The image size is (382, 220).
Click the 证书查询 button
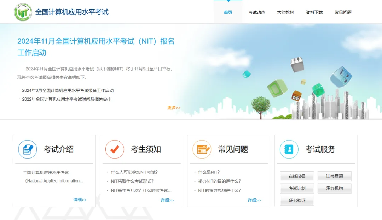click(334, 176)
